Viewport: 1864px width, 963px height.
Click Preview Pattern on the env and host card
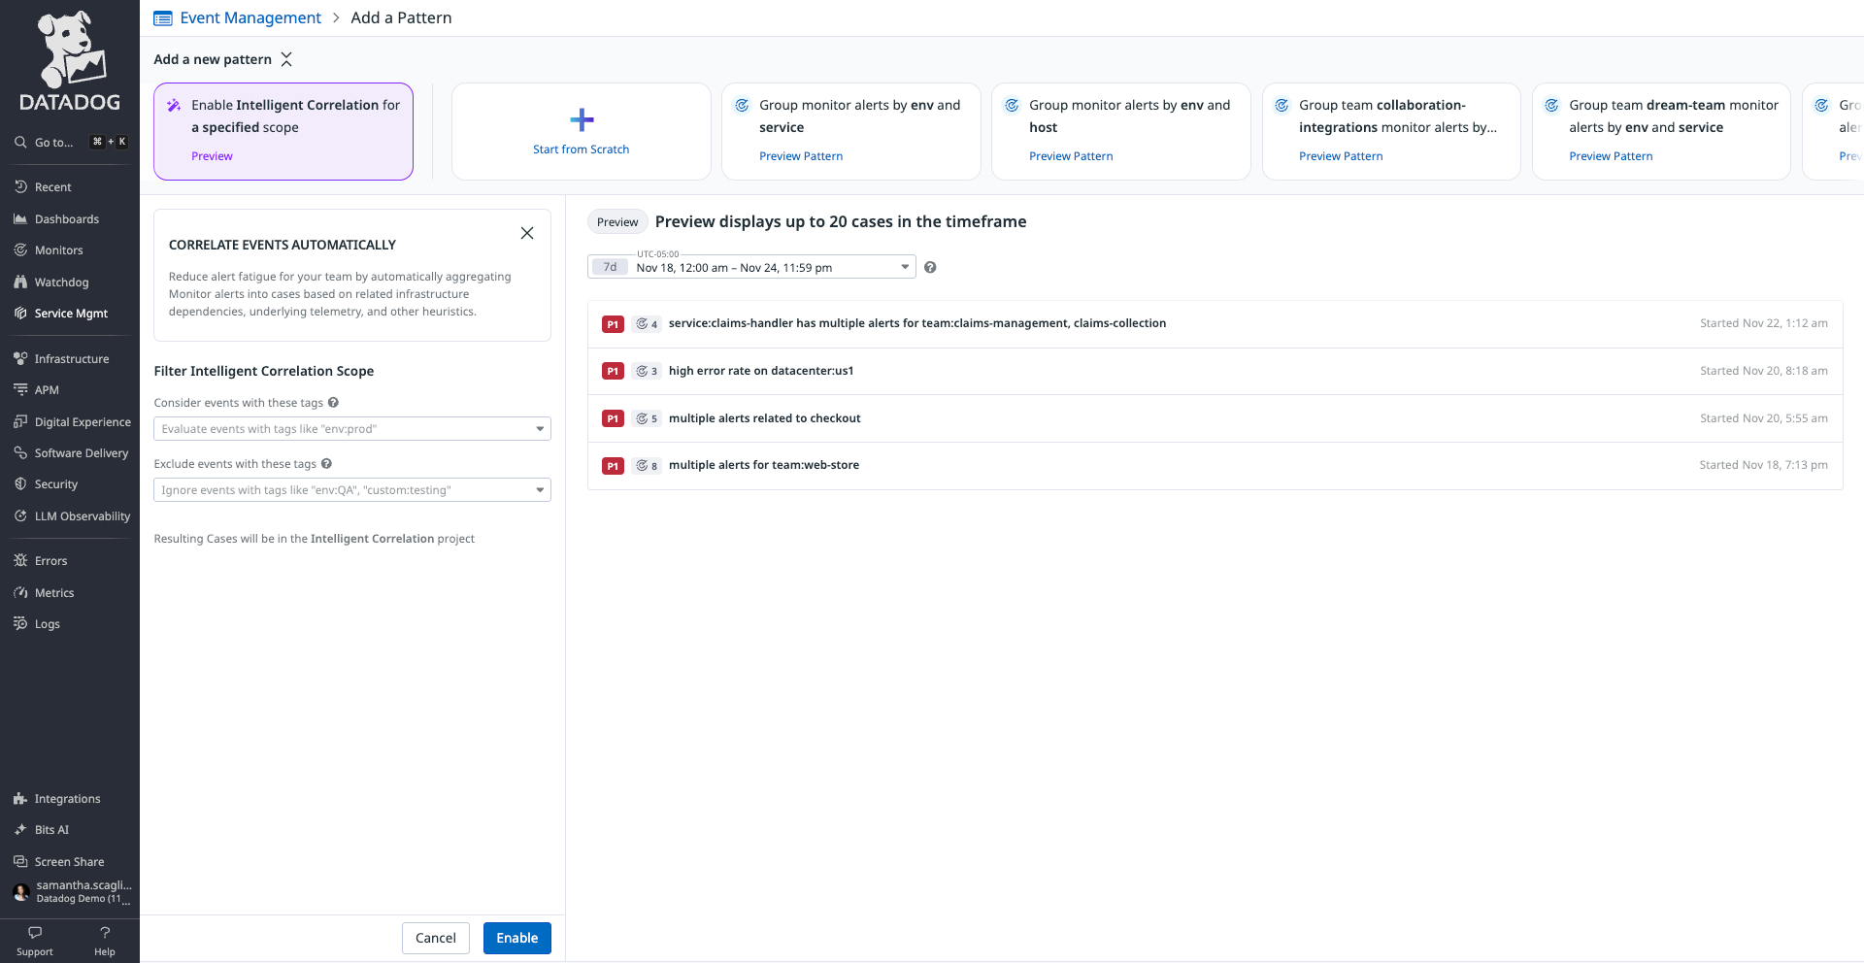[x=1071, y=155]
